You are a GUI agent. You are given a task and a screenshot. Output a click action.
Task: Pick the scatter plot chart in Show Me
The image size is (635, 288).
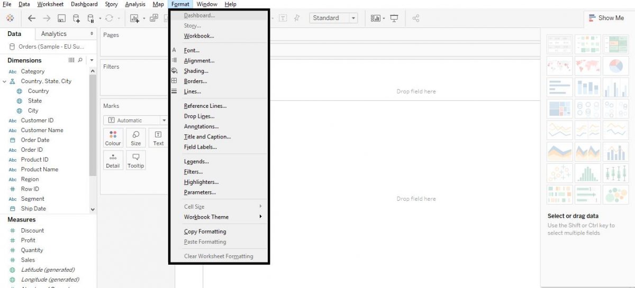pyautogui.click(x=560, y=173)
